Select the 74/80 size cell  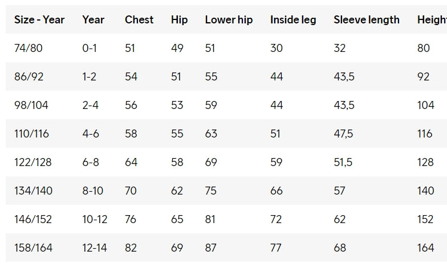click(x=29, y=48)
